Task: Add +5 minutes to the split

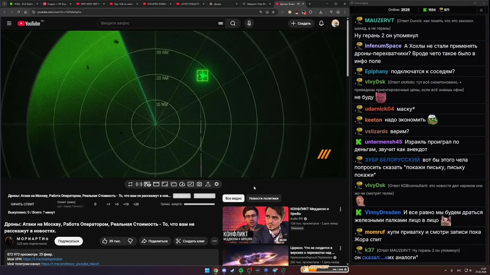Action: (117, 204)
